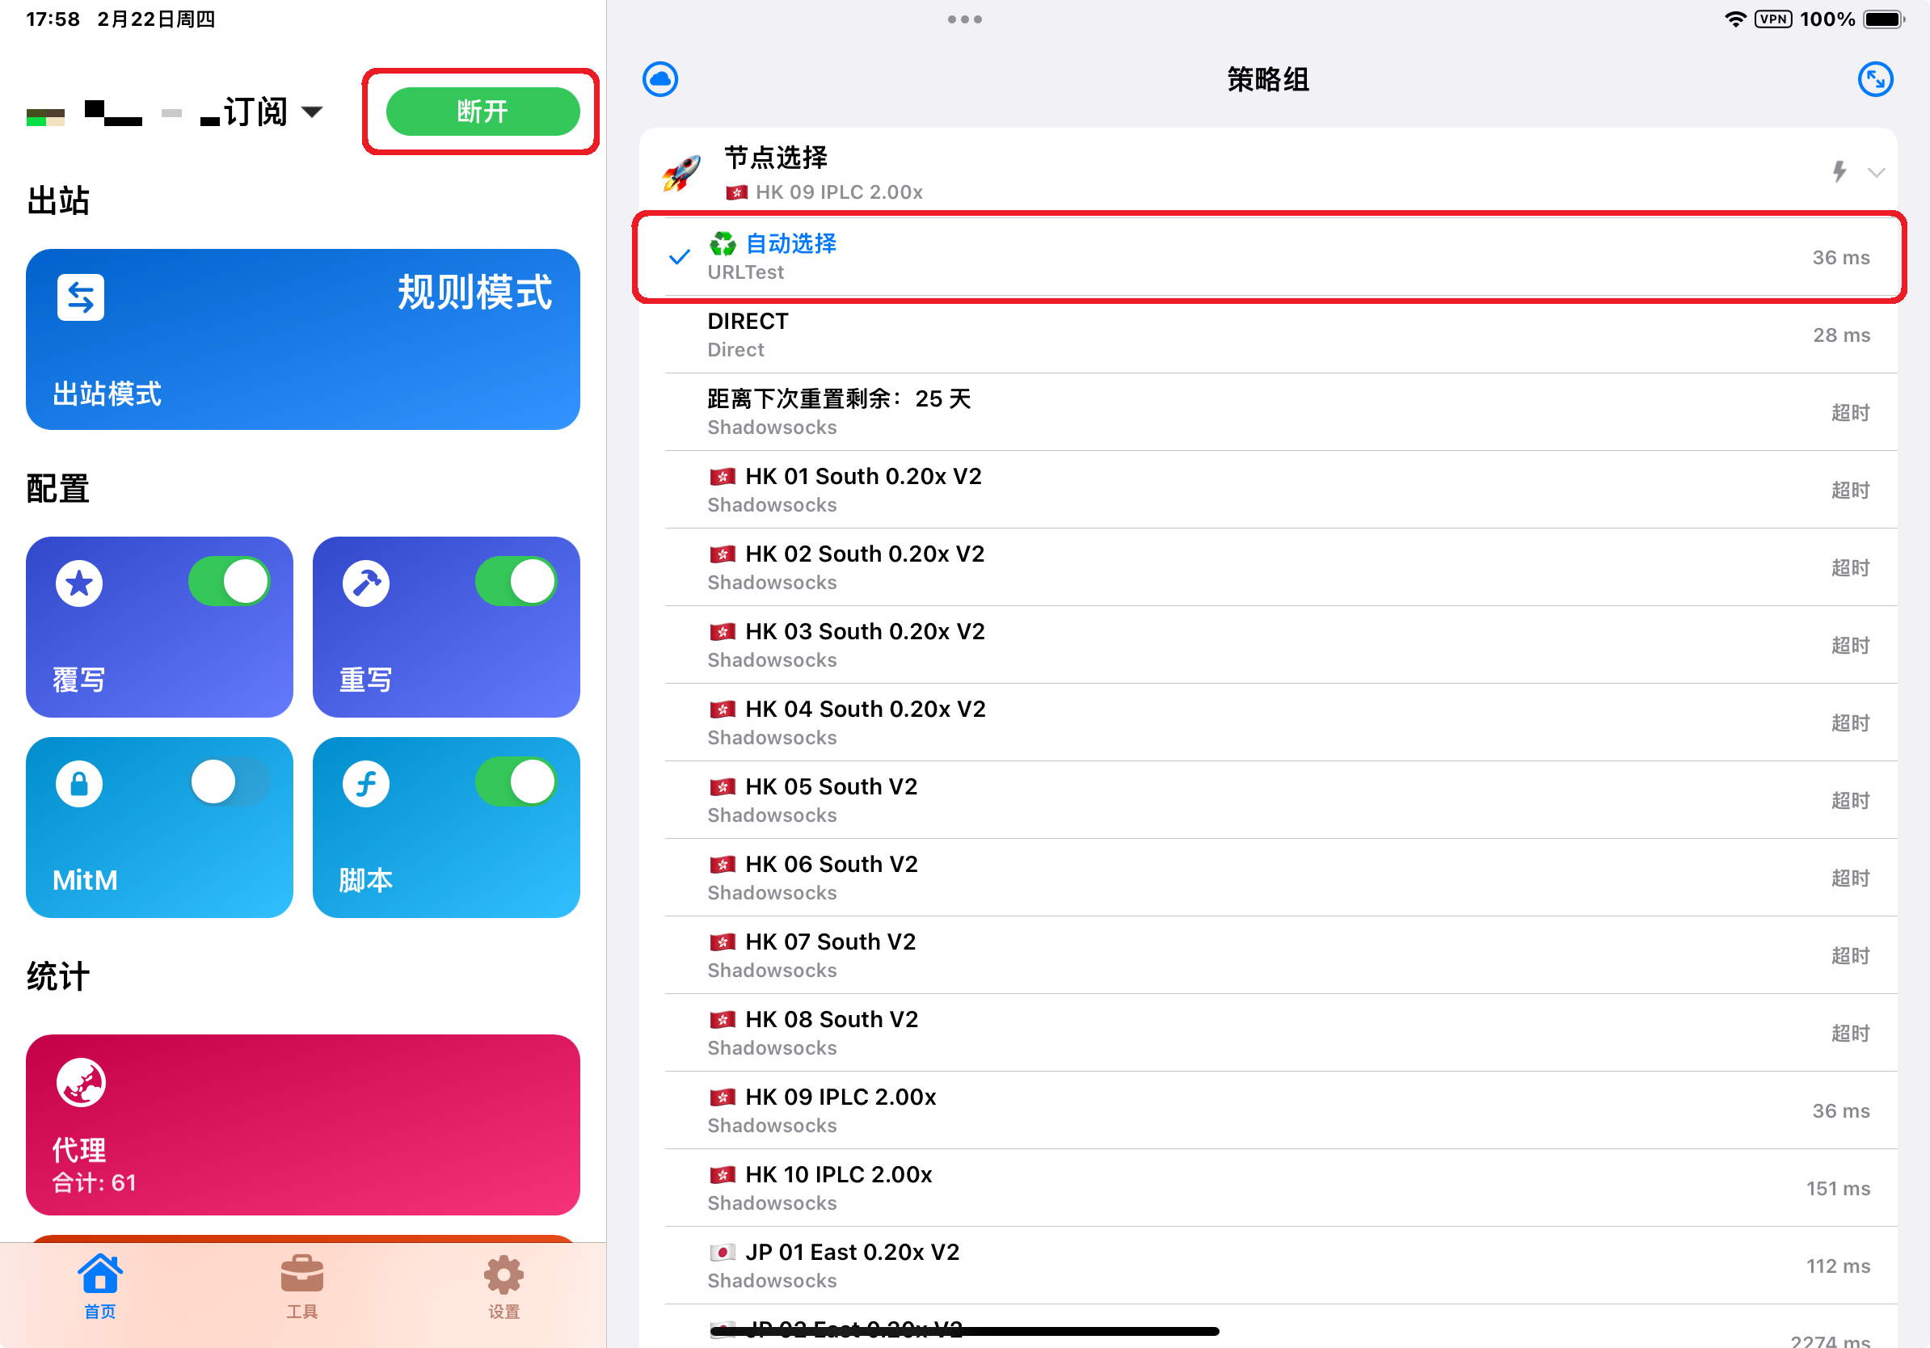Tap the star icon on 覆写 card
1930x1348 pixels.
point(80,583)
